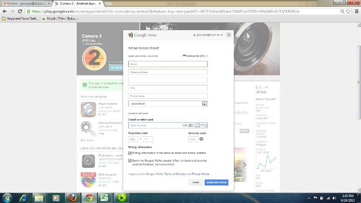Open the Privacy Notice link
The width and height of the screenshot is (361, 203).
200,174
